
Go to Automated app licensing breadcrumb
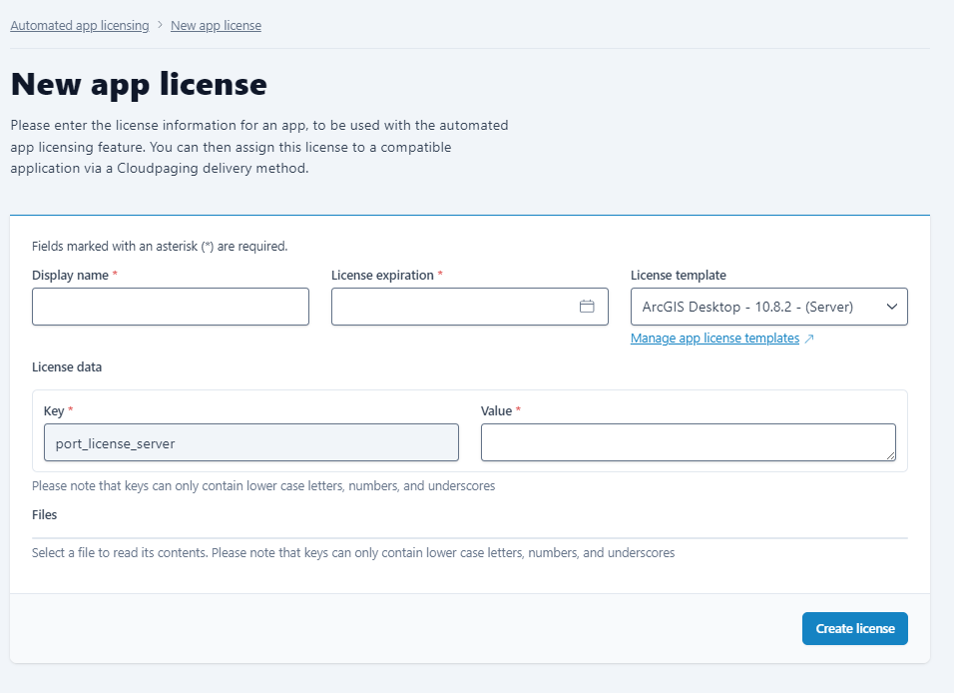tap(80, 25)
